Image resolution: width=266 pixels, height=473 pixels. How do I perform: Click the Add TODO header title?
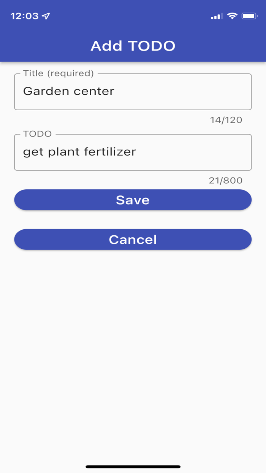tap(133, 45)
